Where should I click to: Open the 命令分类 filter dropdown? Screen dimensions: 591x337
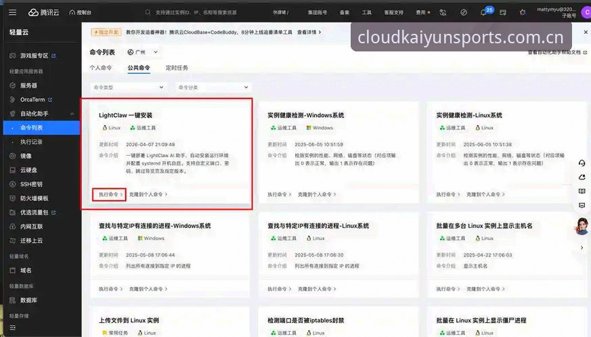point(213,87)
